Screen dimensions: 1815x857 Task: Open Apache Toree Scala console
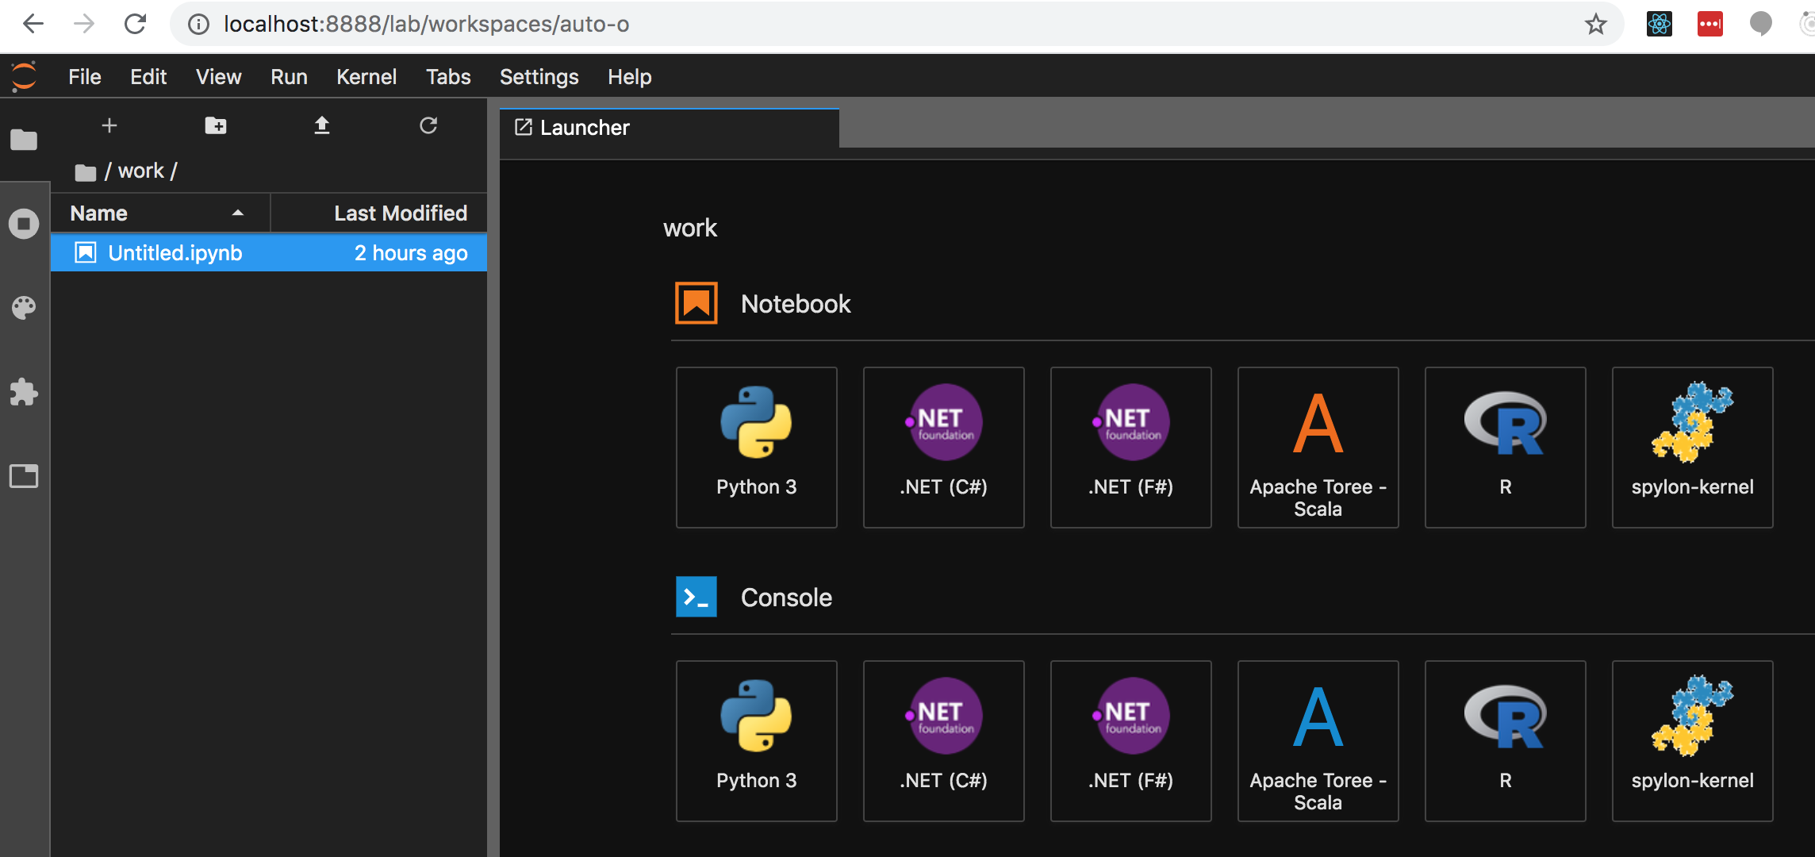(1318, 740)
